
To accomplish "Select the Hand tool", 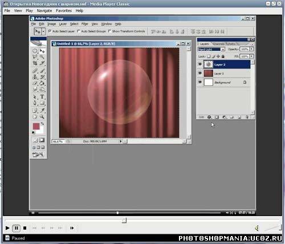I will pyautogui.click(x=35, y=116).
